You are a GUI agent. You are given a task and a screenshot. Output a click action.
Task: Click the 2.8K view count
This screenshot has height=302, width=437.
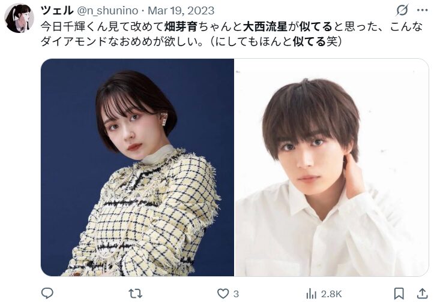[331, 294]
